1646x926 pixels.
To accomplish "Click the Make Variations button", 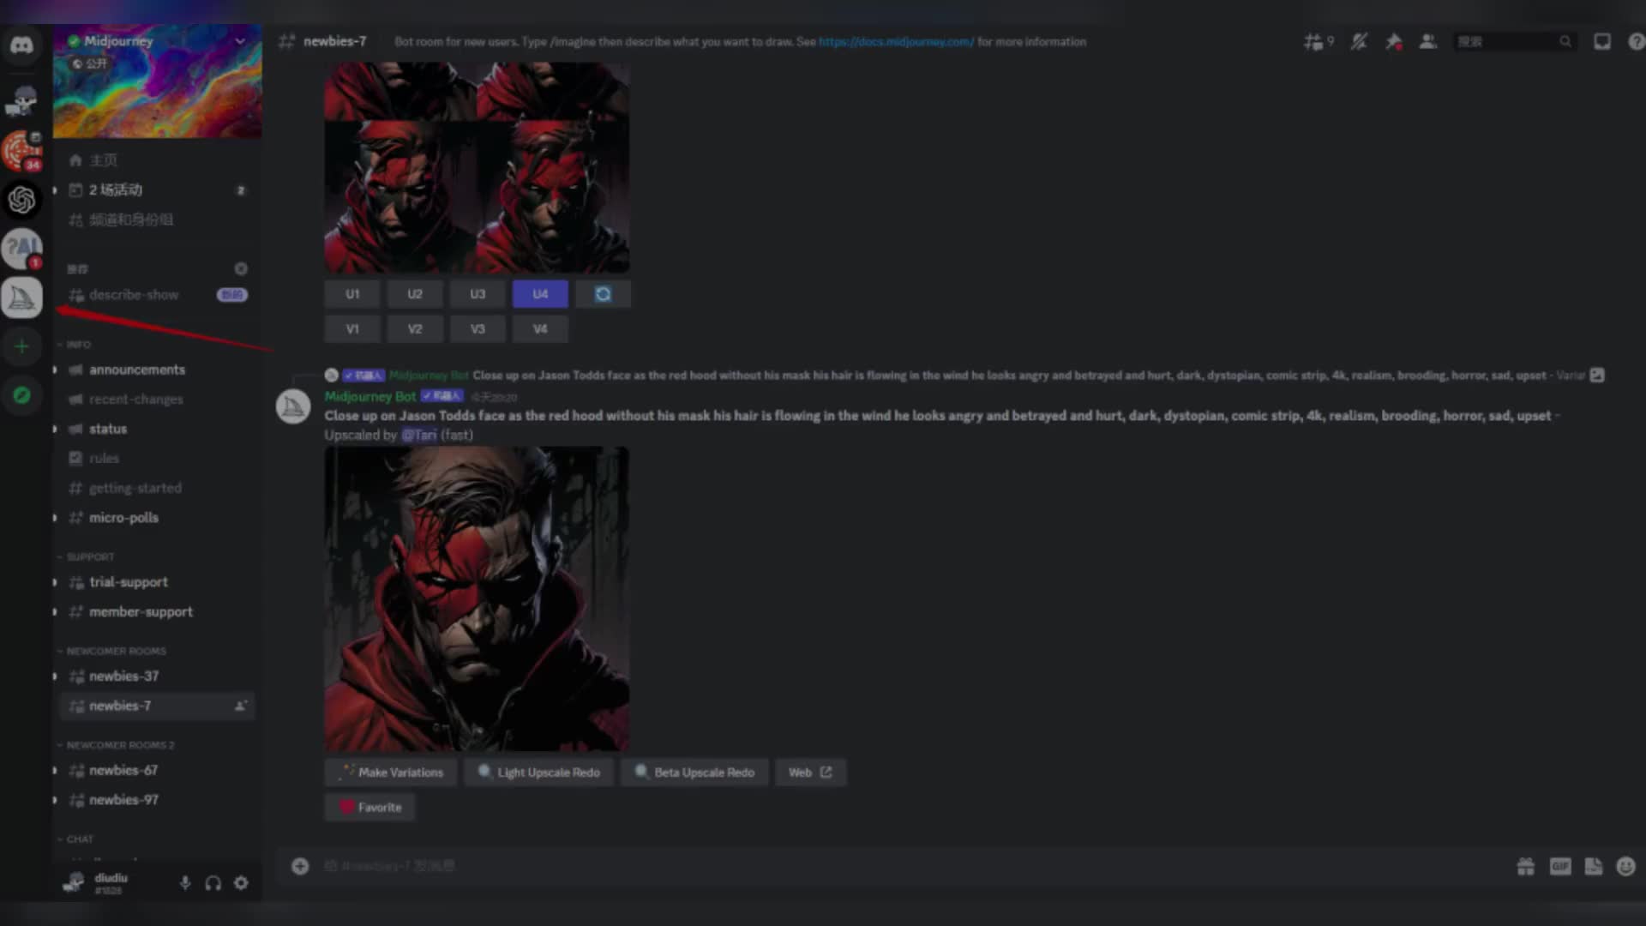I will point(391,772).
